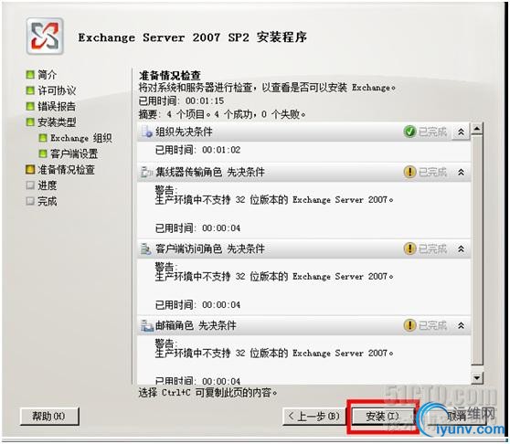The height and width of the screenshot is (444, 510).
Task: Click the 已用时间: 00:01:02 text
Action: (197, 150)
